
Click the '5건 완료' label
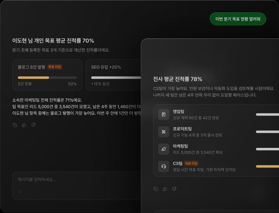[25, 84]
